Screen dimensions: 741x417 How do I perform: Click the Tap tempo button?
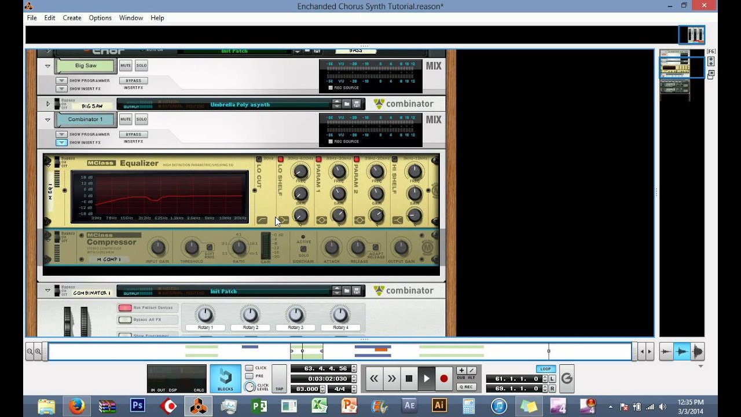279,379
